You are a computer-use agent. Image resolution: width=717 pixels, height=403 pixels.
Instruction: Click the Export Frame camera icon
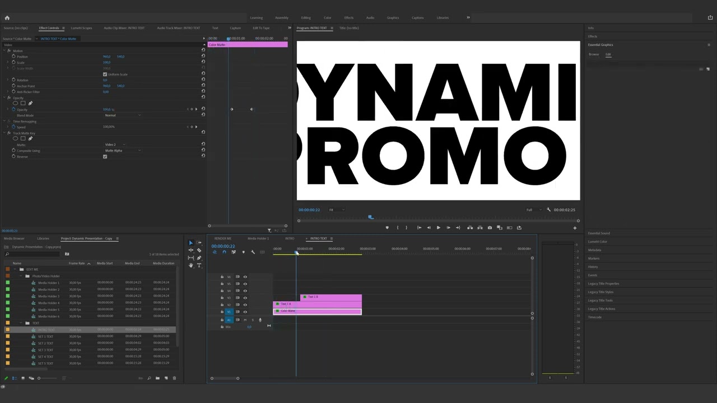click(x=490, y=228)
